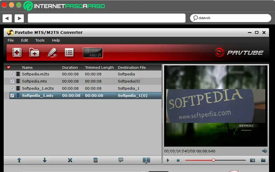Uncheck Softpedia.mts checkbox

point(12,81)
